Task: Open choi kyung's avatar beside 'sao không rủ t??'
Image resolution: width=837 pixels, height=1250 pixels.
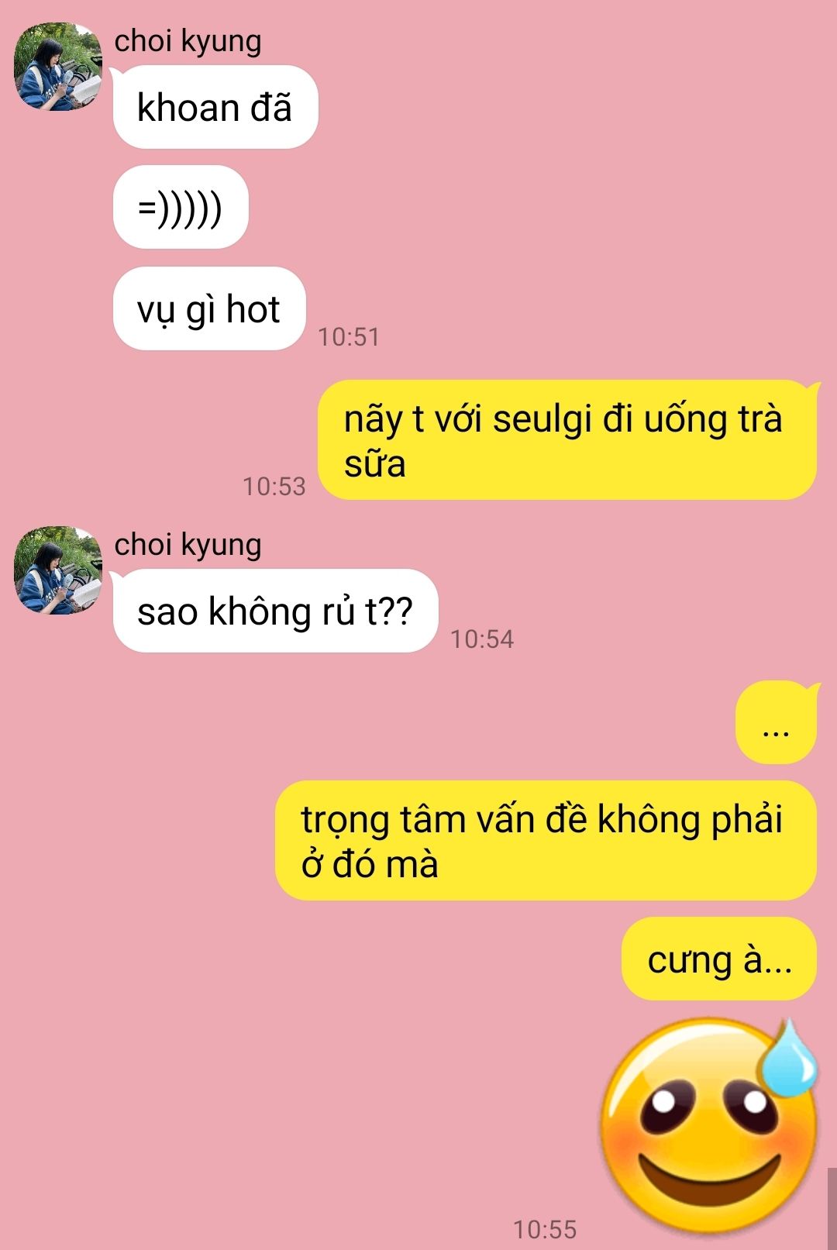Action: (x=58, y=570)
